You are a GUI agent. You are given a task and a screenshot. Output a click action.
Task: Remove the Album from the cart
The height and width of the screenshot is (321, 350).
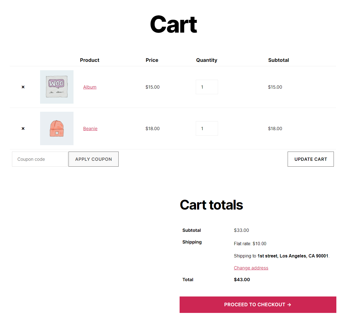click(x=23, y=87)
